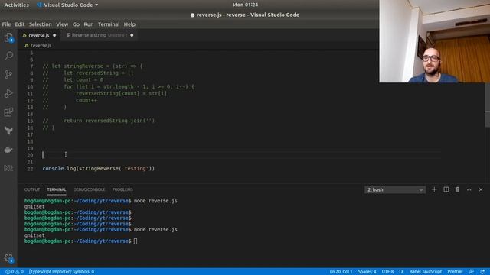The image size is (490, 275).
Task: Open the Visual Studio Code app menu dropdown
Action: 67,5
